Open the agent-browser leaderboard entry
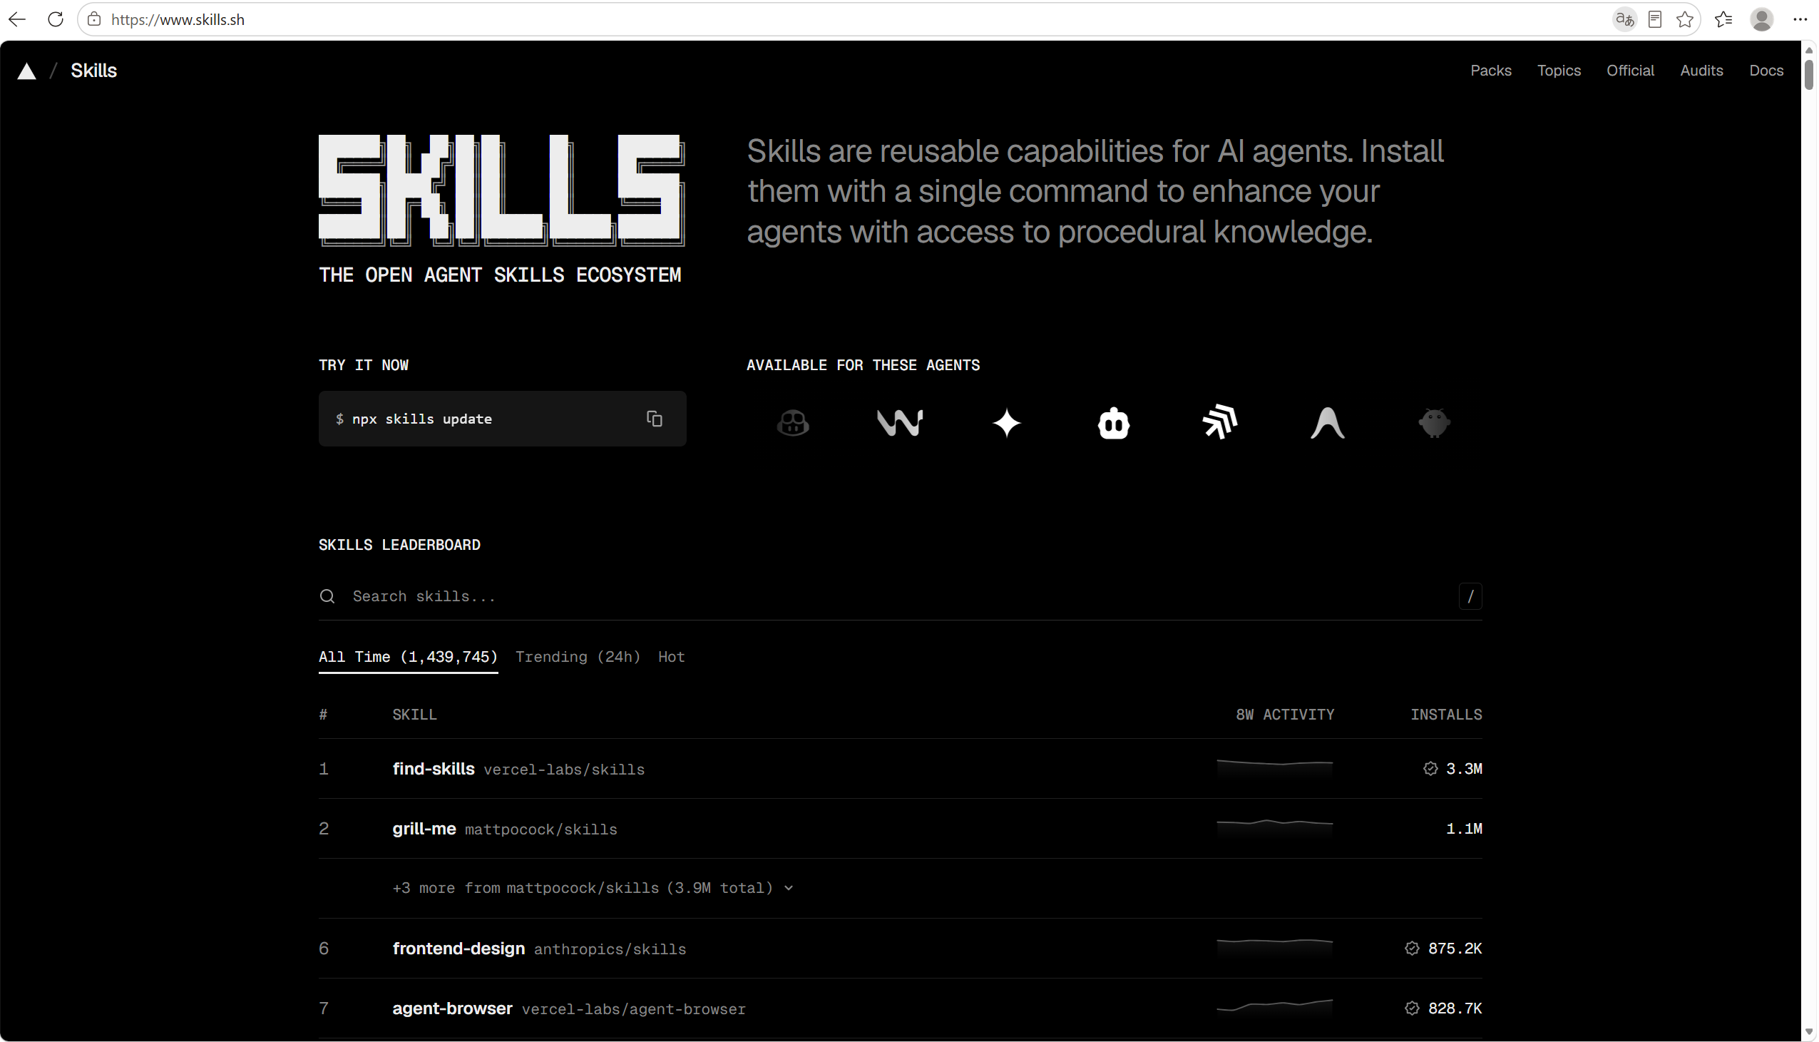The height and width of the screenshot is (1042, 1819). [x=900, y=1008]
